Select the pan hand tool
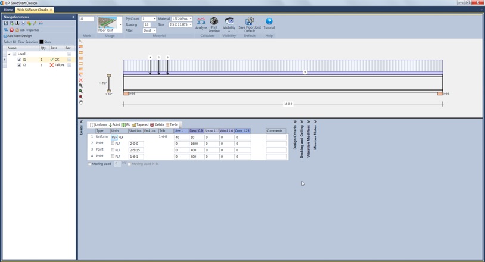Screen dimensions: 485x262 pyautogui.click(x=81, y=102)
